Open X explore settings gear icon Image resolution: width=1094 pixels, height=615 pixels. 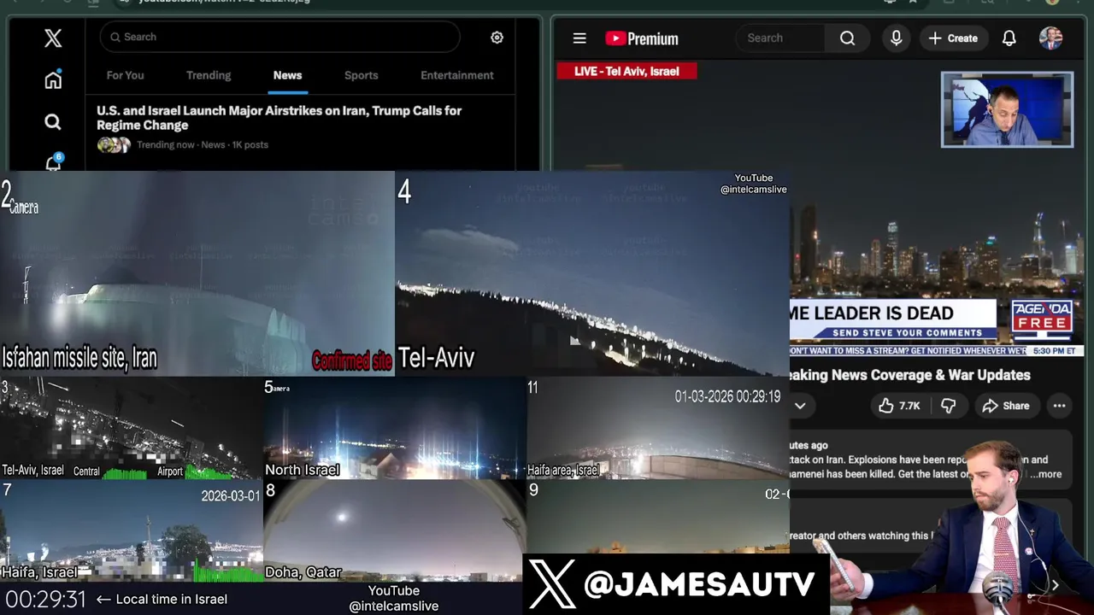pyautogui.click(x=497, y=38)
